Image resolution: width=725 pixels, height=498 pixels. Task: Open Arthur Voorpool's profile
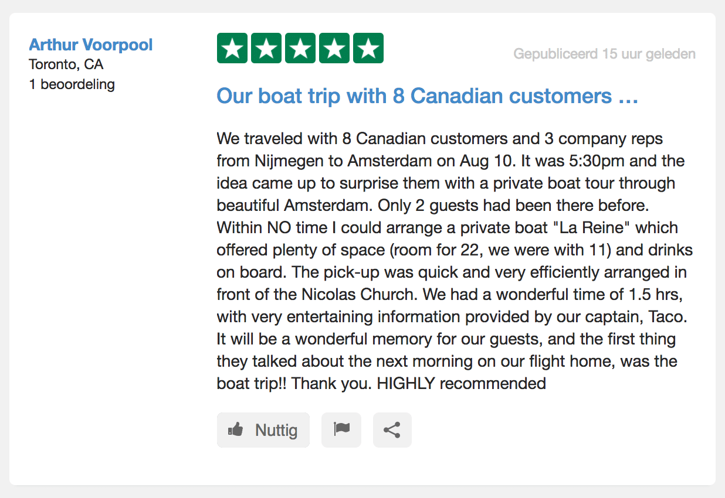click(91, 45)
